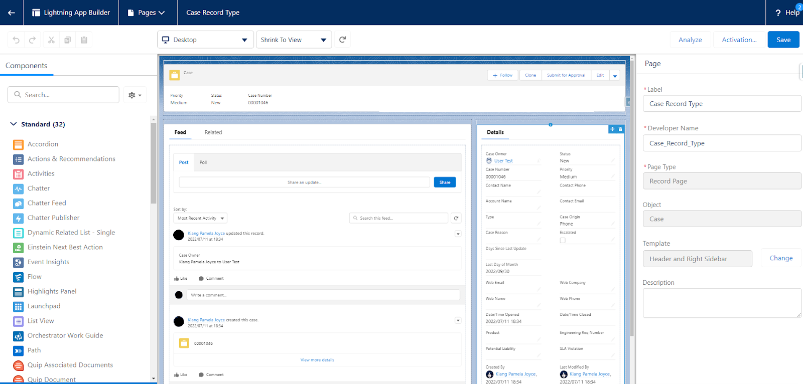Click the canvas Edit button
Viewport: 803px width, 384px height.
(600, 75)
